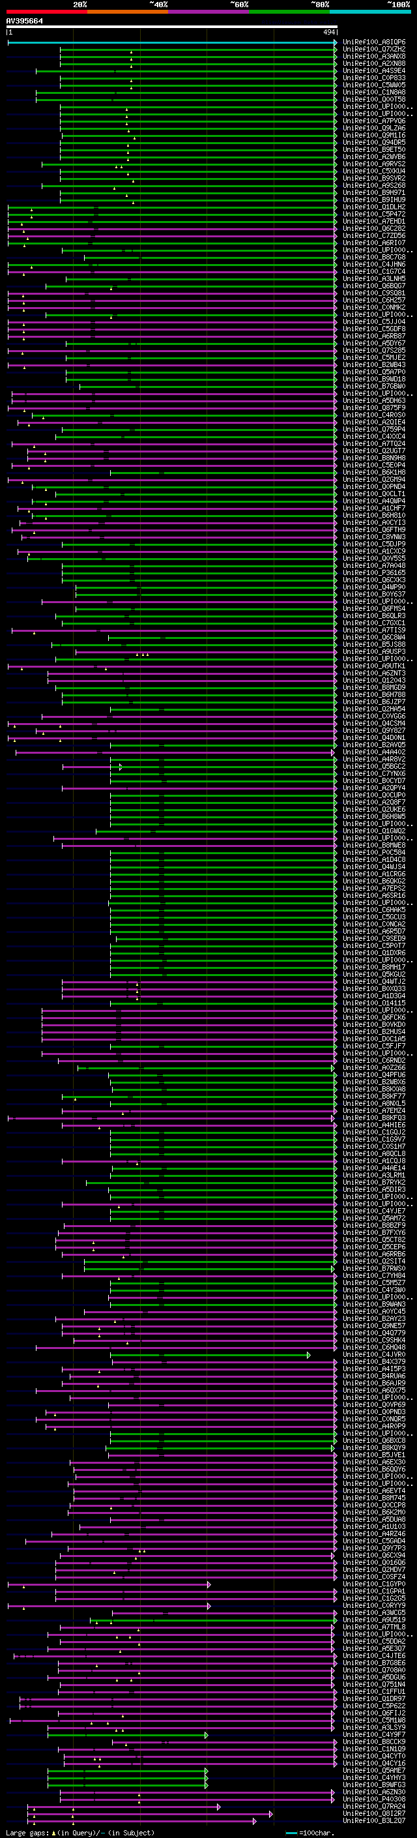This screenshot has width=417, height=1838.
Task: Select the UniRef100_A1D3G4 label
Action: pos(374,996)
